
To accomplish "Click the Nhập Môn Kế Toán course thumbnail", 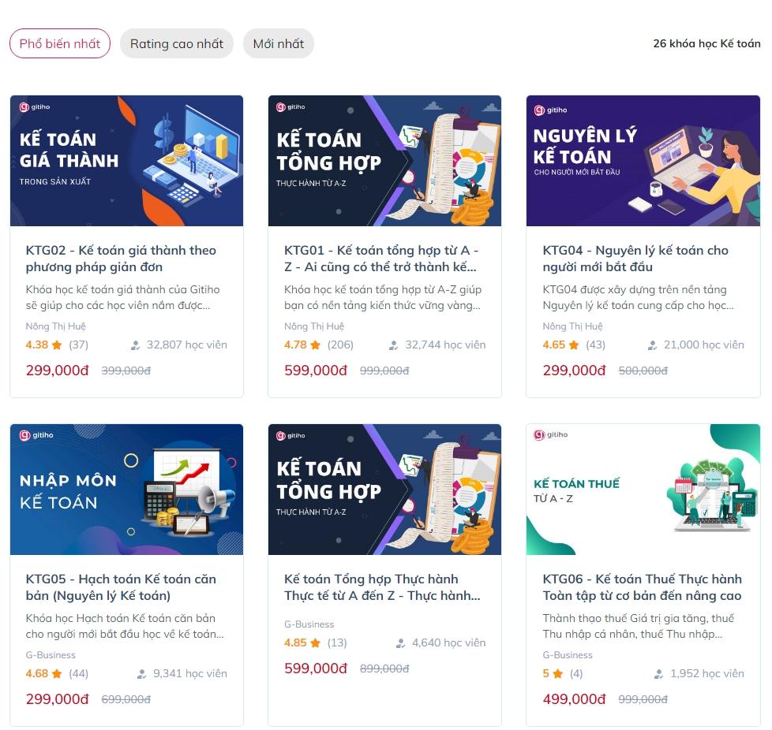I will (126, 490).
